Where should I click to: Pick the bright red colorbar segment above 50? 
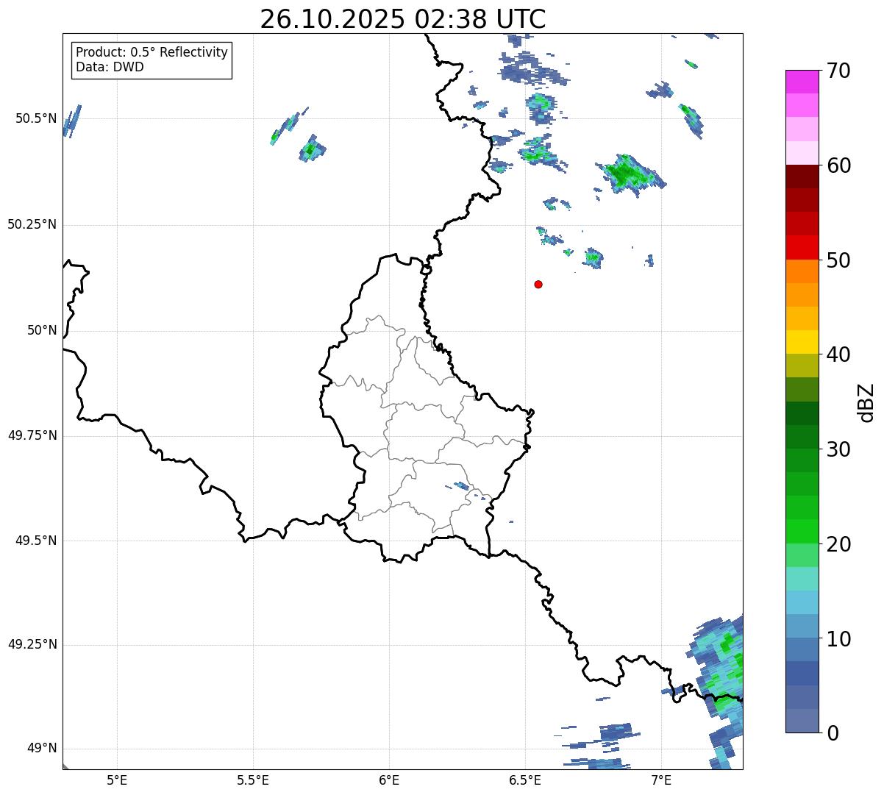(x=802, y=248)
